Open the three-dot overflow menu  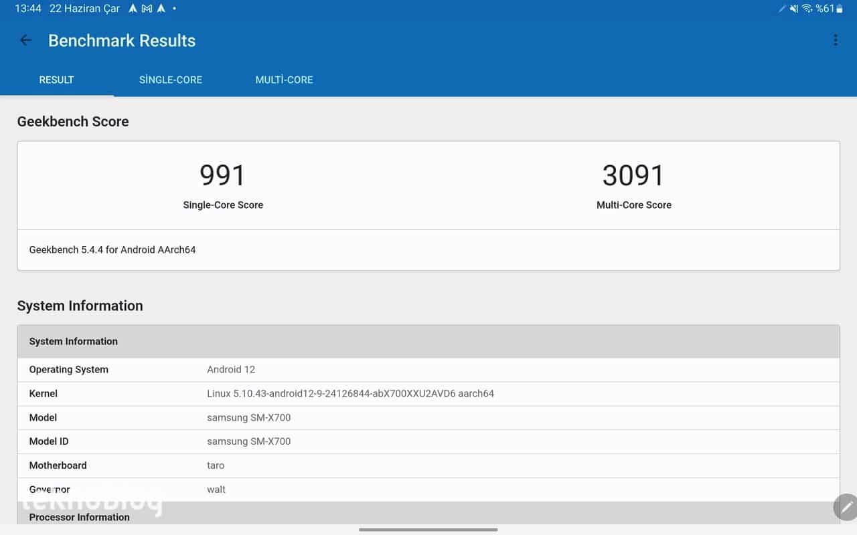pyautogui.click(x=835, y=40)
